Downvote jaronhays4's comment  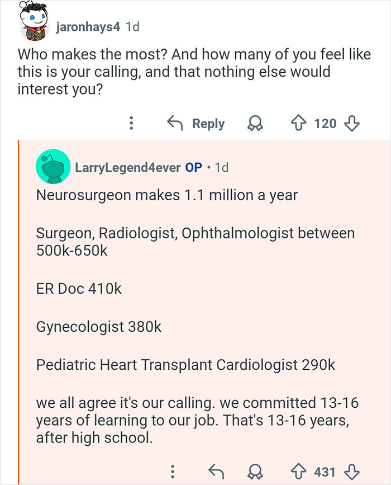351,124
